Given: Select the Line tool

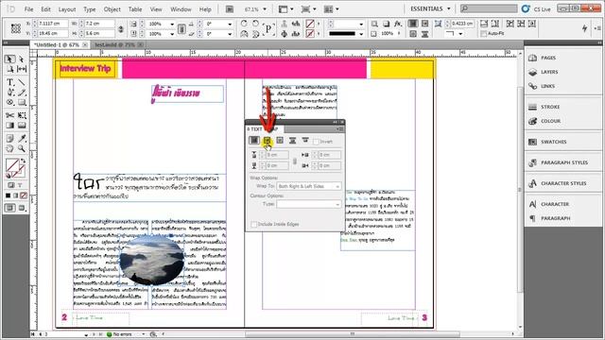Looking at the screenshot, I should 22,82.
